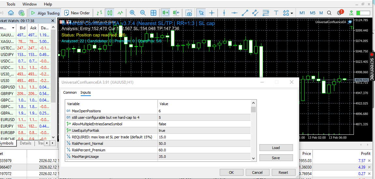This screenshot has height=179, width=375.
Task: Click the inputs list scroll down arrow
Action: pos(253,158)
